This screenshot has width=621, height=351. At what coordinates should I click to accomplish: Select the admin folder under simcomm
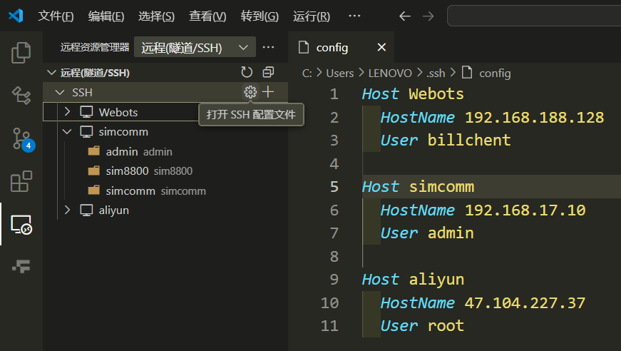(165, 151)
